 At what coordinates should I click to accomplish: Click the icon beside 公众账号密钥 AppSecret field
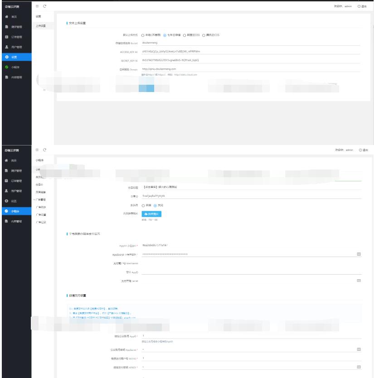[359, 349]
